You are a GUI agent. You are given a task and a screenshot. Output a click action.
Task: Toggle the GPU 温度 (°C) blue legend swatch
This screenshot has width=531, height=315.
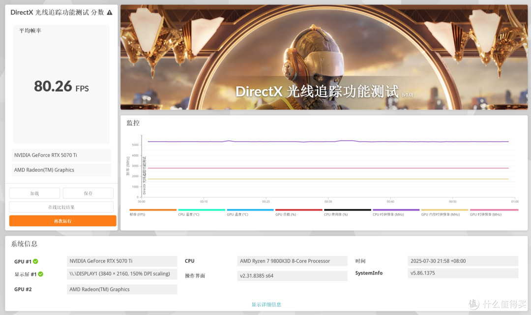point(250,210)
